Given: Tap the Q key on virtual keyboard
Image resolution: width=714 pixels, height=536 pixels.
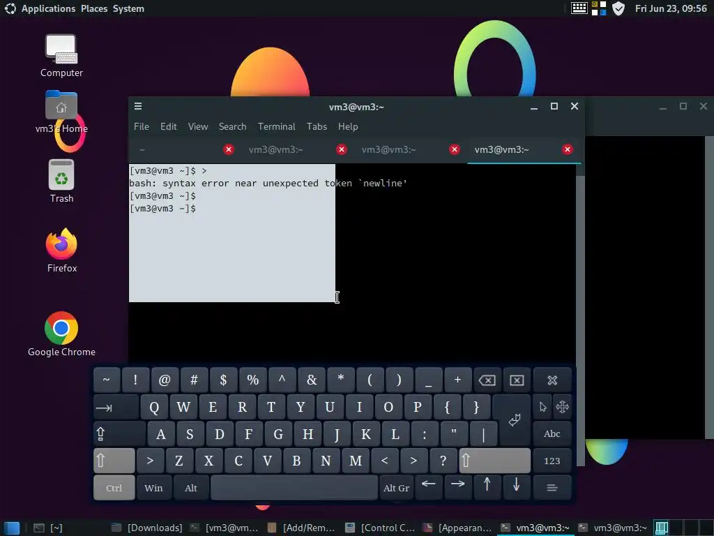Looking at the screenshot, I should point(154,408).
